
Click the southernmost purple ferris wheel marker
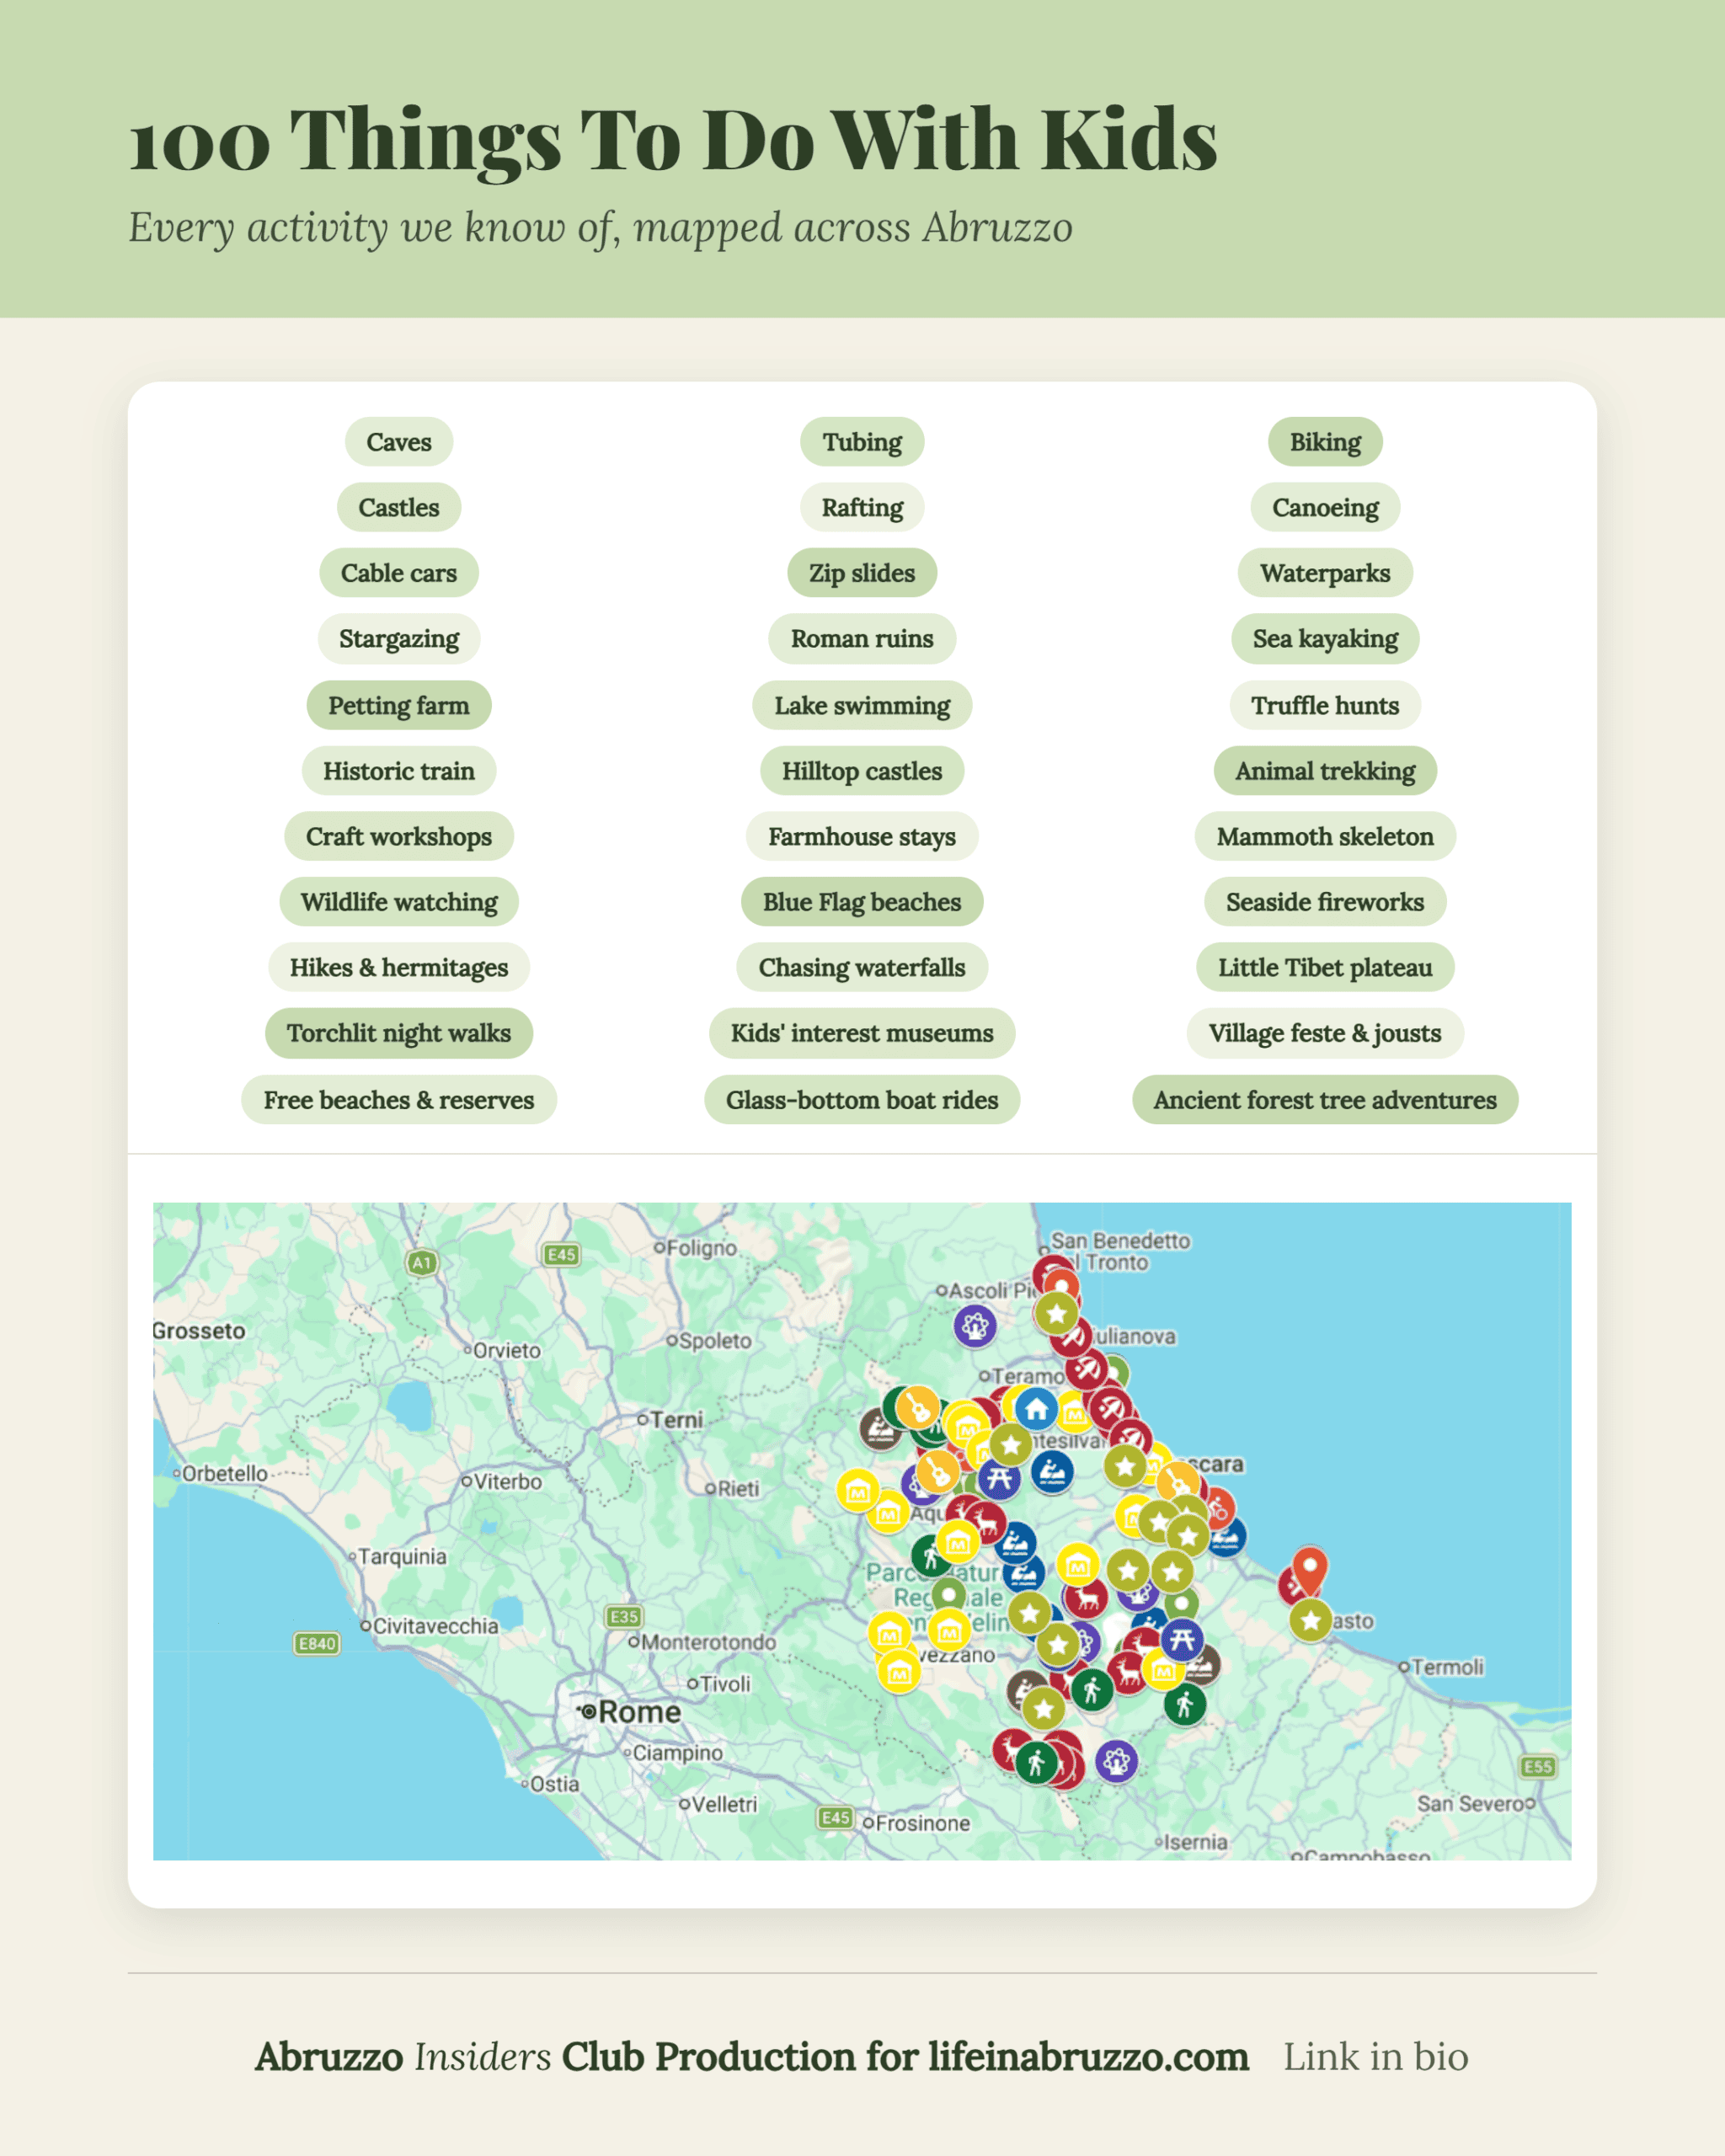pos(1116,1761)
